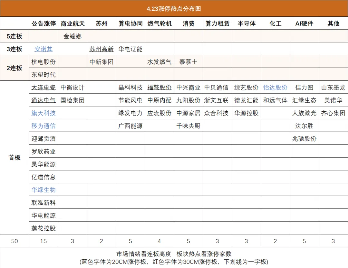Select the 通达电气 cell
348x268 pixels.
coord(43,100)
